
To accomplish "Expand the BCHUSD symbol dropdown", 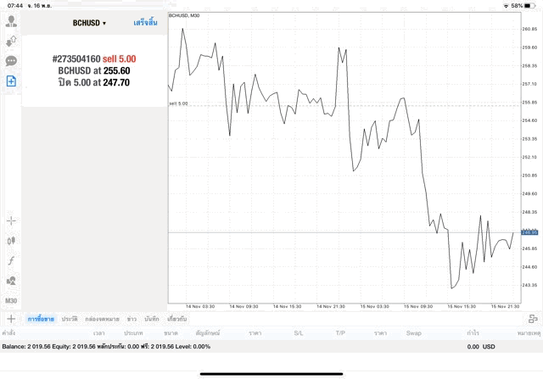I will [89, 23].
